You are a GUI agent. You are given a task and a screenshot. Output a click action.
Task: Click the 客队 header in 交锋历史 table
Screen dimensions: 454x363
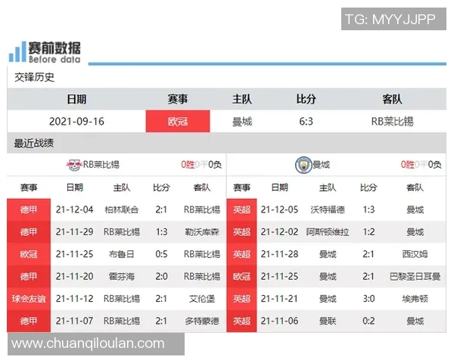(392, 99)
